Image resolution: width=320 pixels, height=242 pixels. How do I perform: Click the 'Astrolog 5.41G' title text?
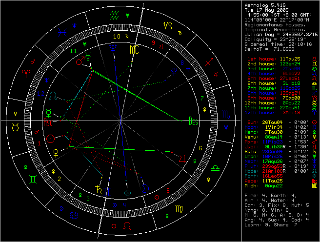coord(265,5)
